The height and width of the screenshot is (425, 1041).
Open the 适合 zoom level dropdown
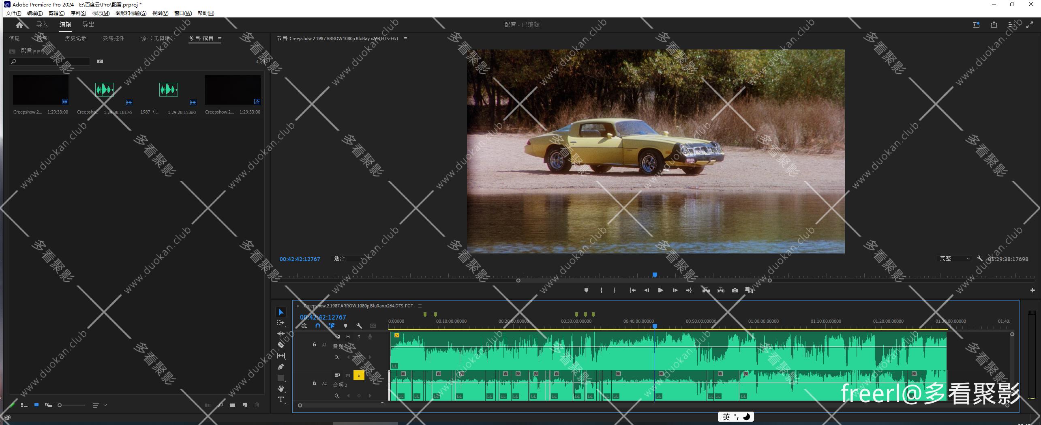(347, 259)
